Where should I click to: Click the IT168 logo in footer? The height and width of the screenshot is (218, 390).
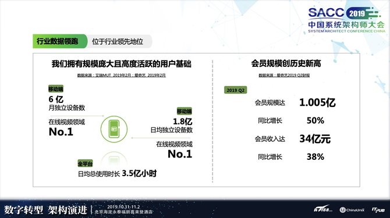click(x=323, y=209)
